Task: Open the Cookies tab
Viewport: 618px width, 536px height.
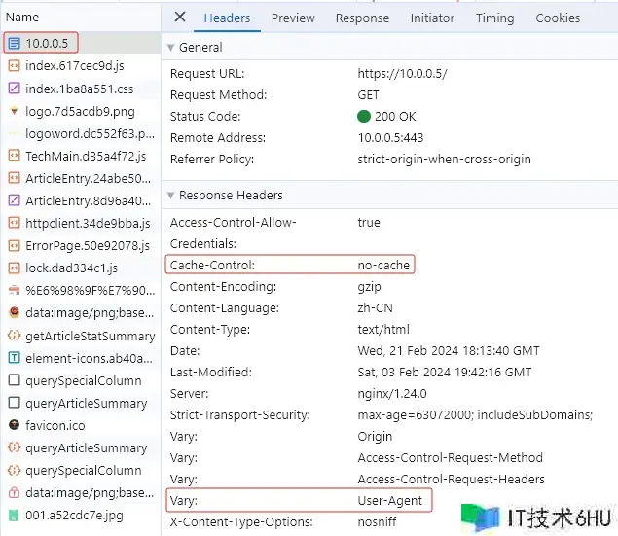Action: [558, 18]
